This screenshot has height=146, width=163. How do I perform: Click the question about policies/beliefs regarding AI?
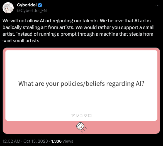pyautogui.click(x=81, y=84)
